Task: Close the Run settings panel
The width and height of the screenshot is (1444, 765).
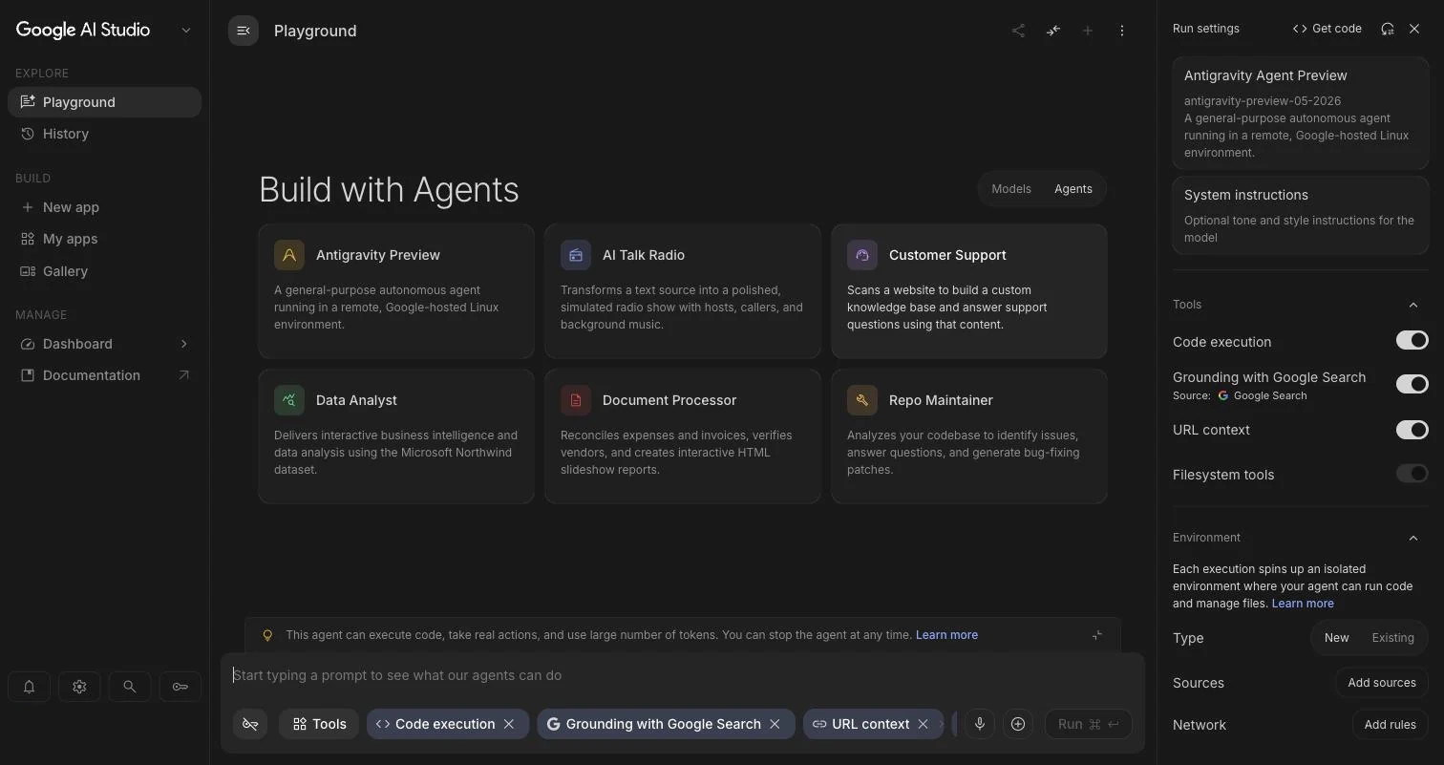Action: pyautogui.click(x=1414, y=29)
